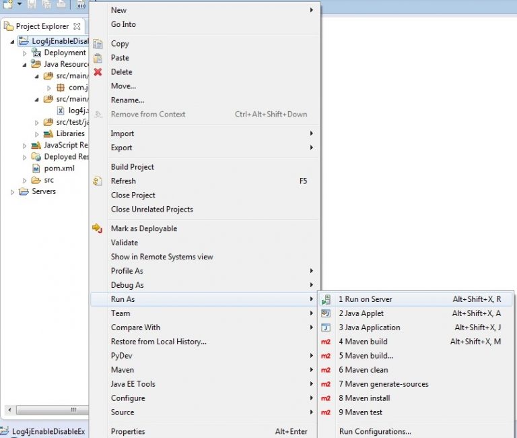
Task: Click the m2 icon beside Maven clean
Action: coord(326,370)
